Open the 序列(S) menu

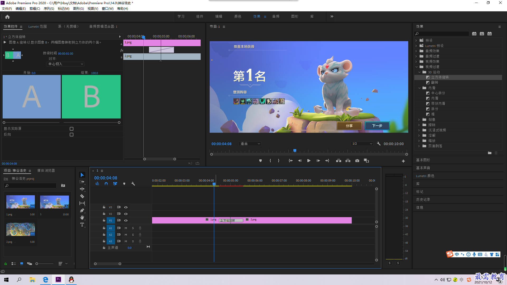49,9
